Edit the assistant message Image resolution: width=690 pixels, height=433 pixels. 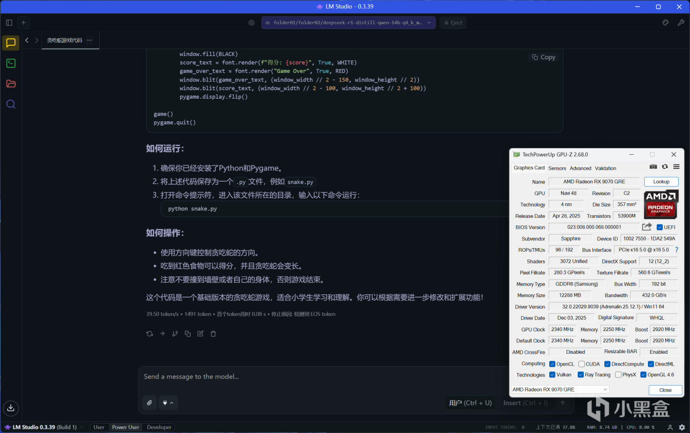pyautogui.click(x=201, y=334)
